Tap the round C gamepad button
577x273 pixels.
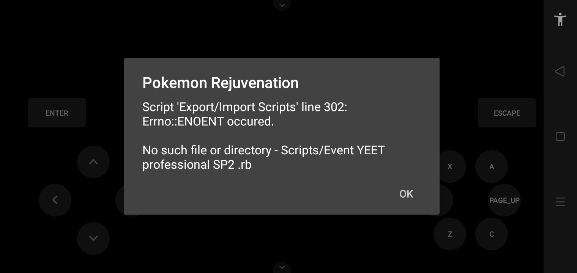click(492, 234)
